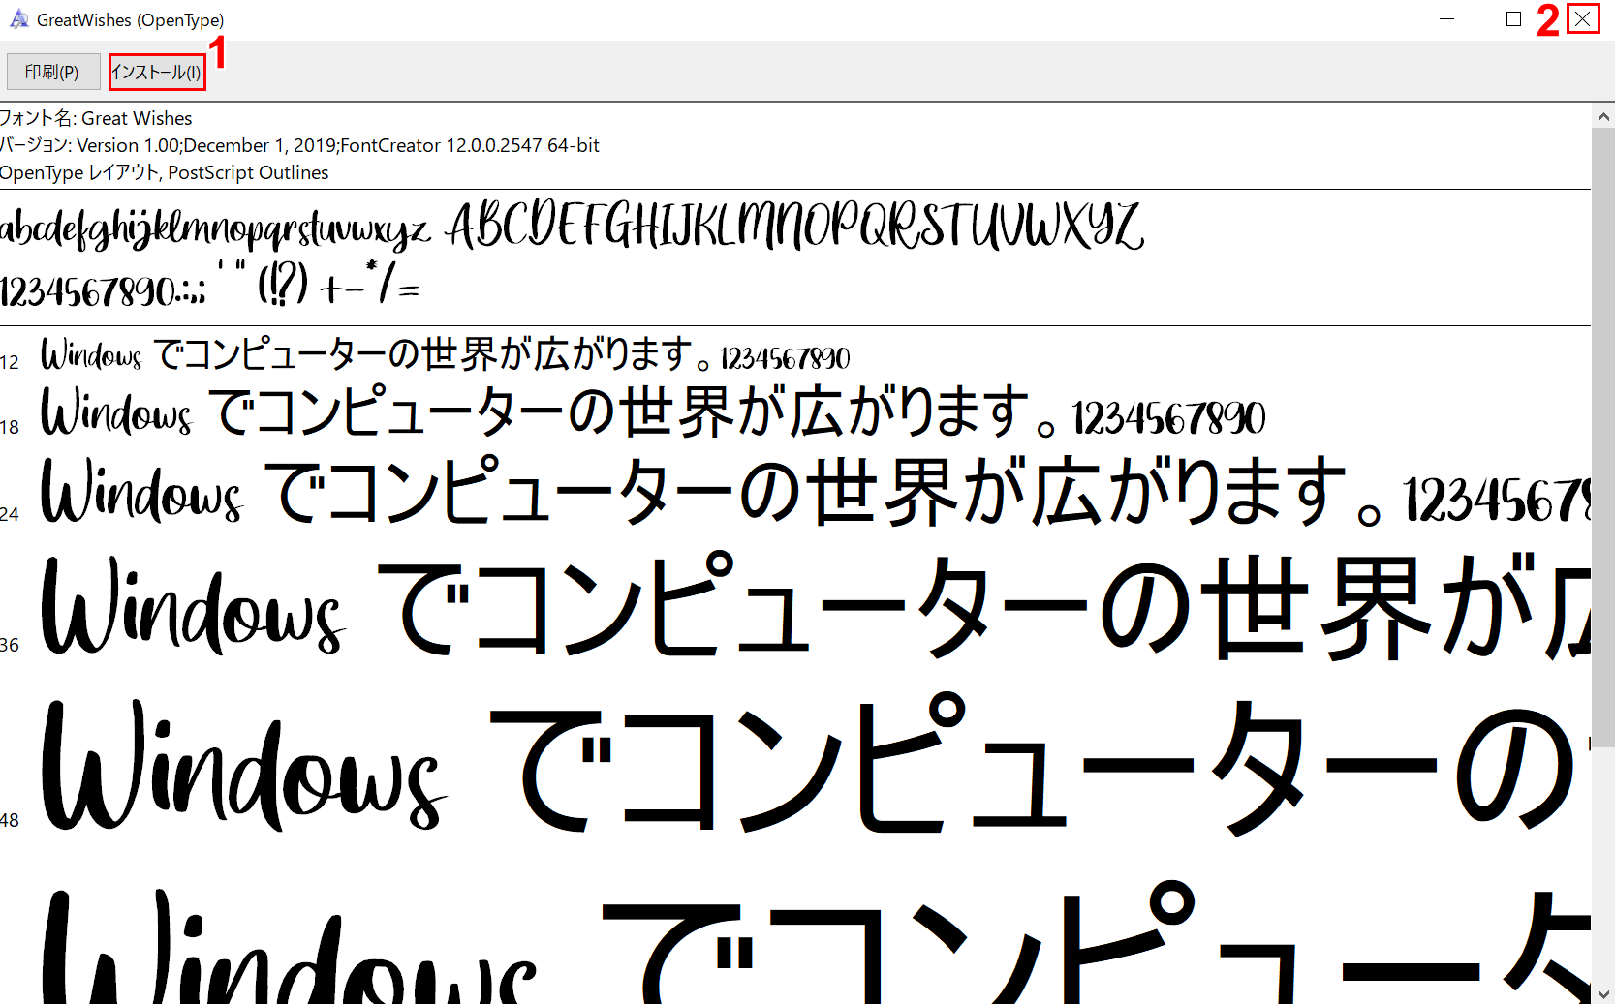This screenshot has width=1615, height=1004.
Task: Click the vertical scrollbar down arrow
Action: point(1603,993)
